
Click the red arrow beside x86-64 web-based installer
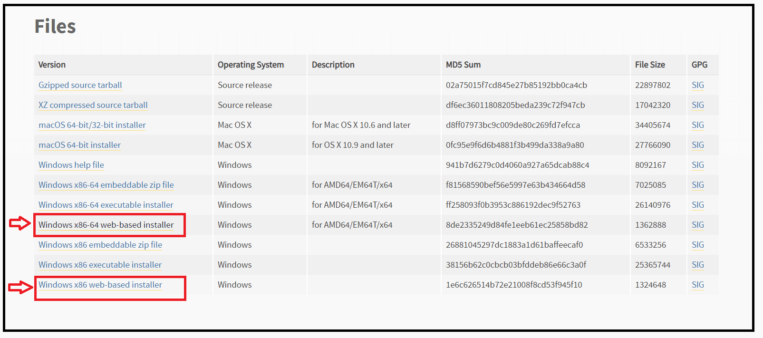pyautogui.click(x=20, y=223)
